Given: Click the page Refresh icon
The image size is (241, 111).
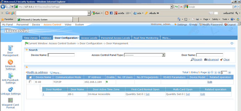Looking at the screenshot, I should pos(176,7).
